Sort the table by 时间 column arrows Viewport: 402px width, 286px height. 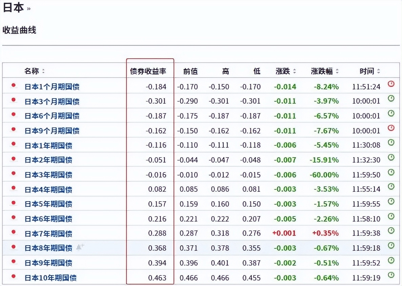point(378,71)
